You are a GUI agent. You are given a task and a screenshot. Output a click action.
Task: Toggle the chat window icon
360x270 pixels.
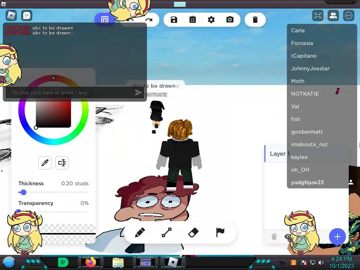(x=27, y=15)
